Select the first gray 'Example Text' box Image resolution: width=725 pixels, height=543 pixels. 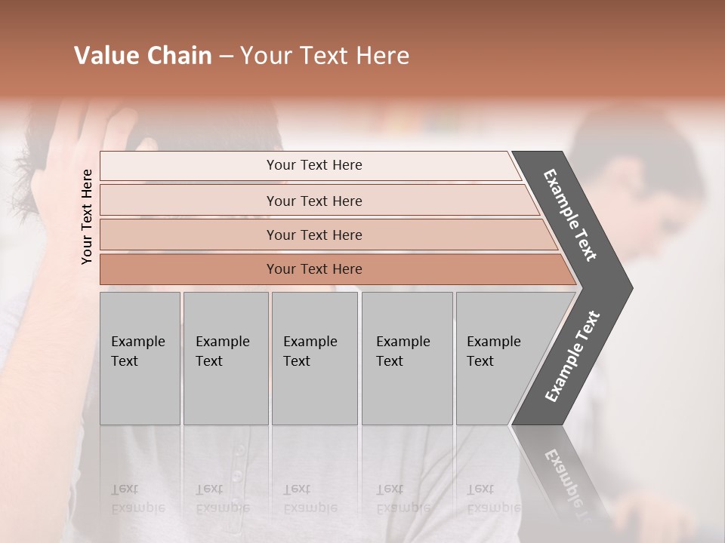140,358
